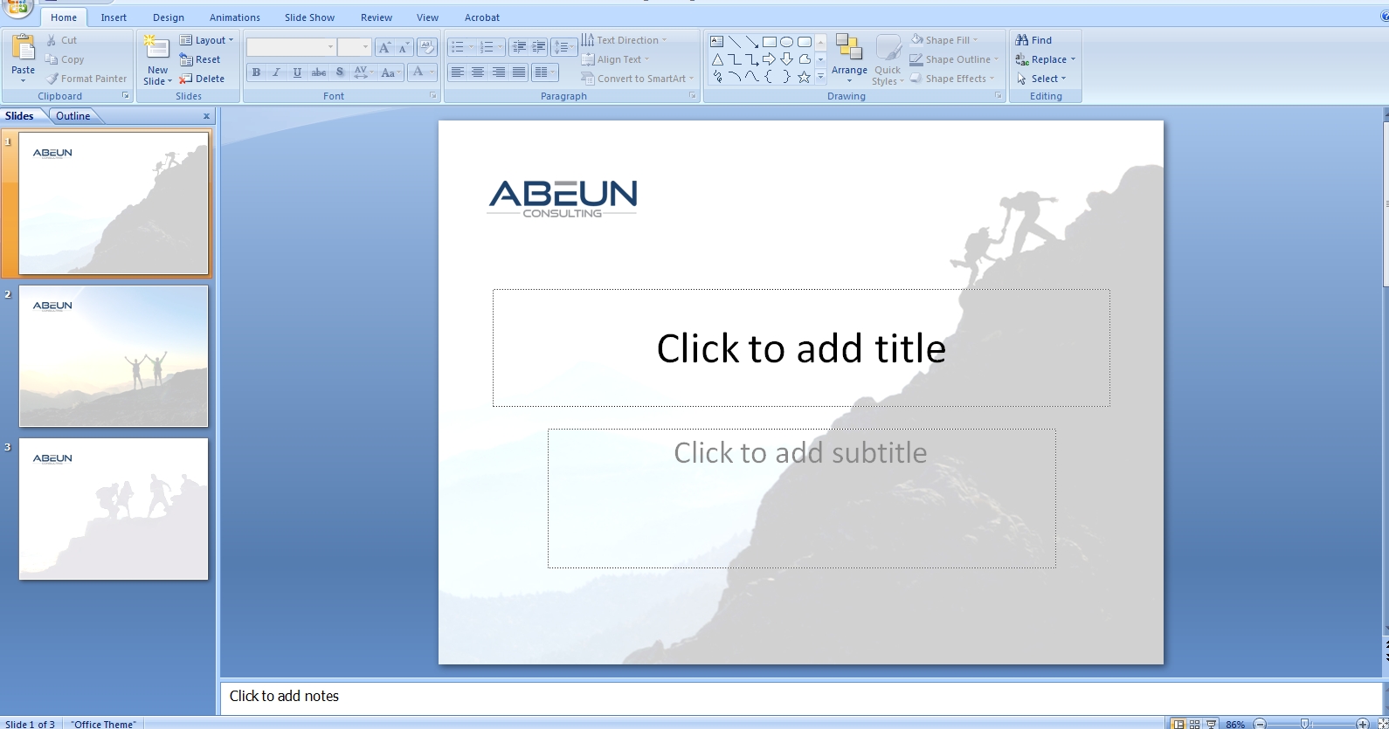
Task: Select slide 3 thumbnail
Action: pos(114,509)
